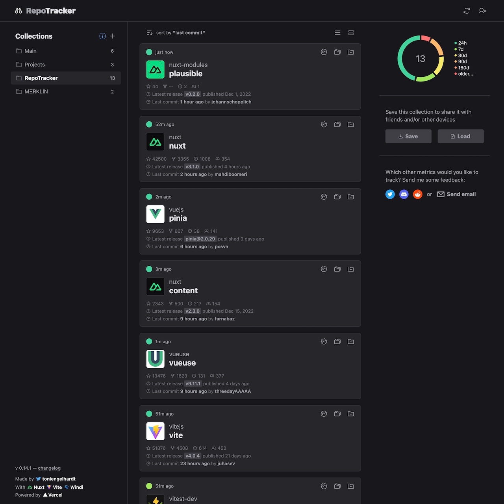Open toniengelhardt Twitter link
The height and width of the screenshot is (504, 504).
pos(56,479)
